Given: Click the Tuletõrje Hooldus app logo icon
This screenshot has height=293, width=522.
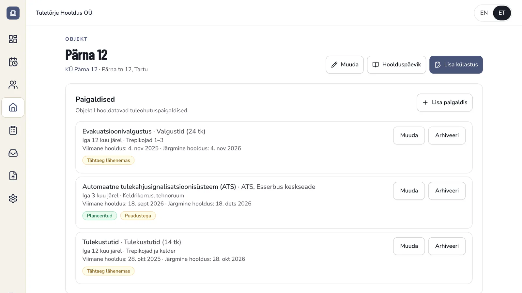Looking at the screenshot, I should pyautogui.click(x=13, y=13).
